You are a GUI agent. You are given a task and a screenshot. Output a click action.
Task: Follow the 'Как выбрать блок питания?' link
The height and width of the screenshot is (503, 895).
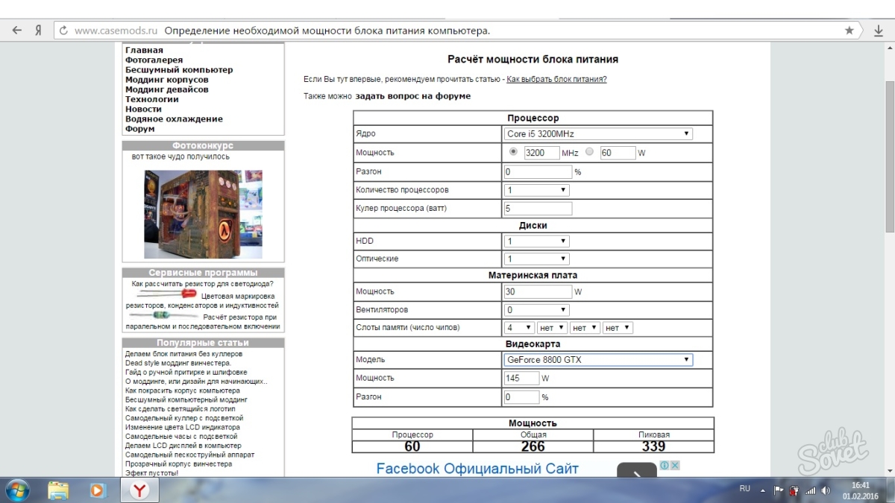click(x=556, y=79)
